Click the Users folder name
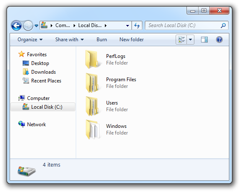The width and height of the screenshot is (241, 192). pos(112,103)
